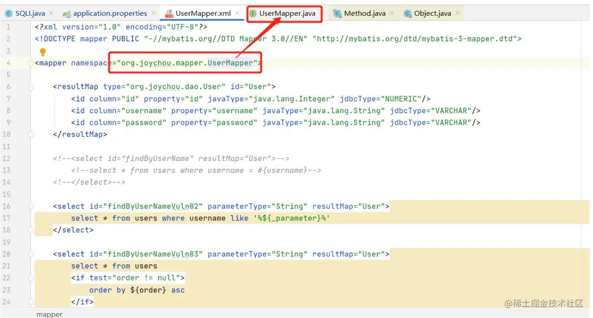Image resolution: width=593 pixels, height=318 pixels.
Task: Click the commented findByUserName select line
Action: click(x=171, y=159)
